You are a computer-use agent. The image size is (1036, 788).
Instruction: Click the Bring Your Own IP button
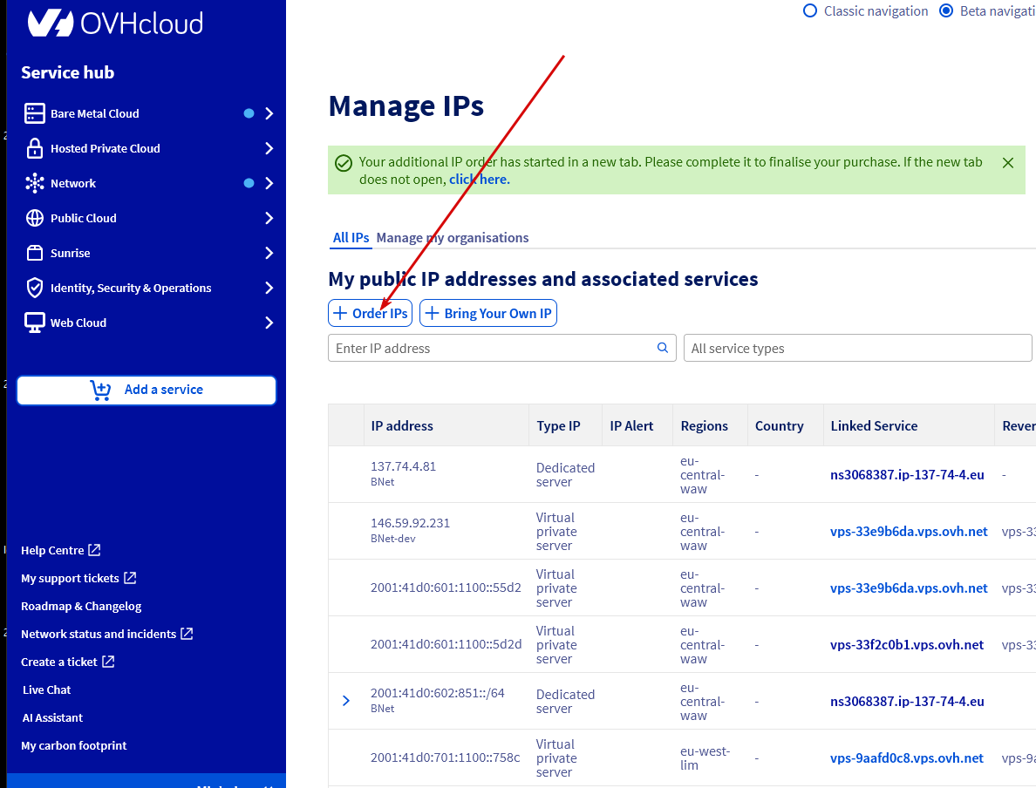point(488,313)
